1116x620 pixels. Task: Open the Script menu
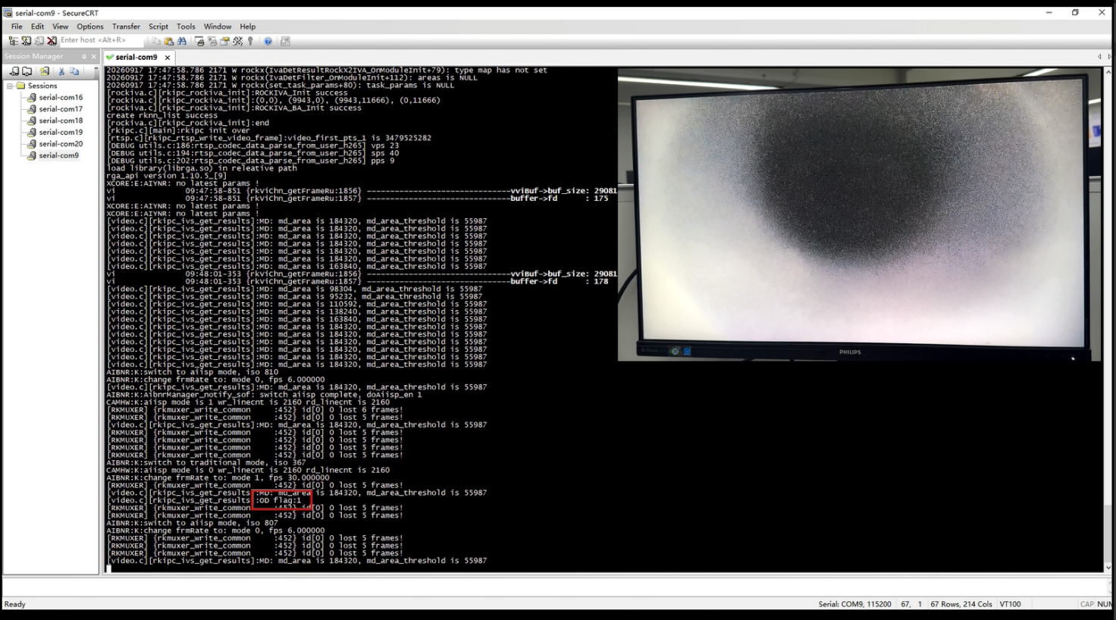click(x=158, y=27)
